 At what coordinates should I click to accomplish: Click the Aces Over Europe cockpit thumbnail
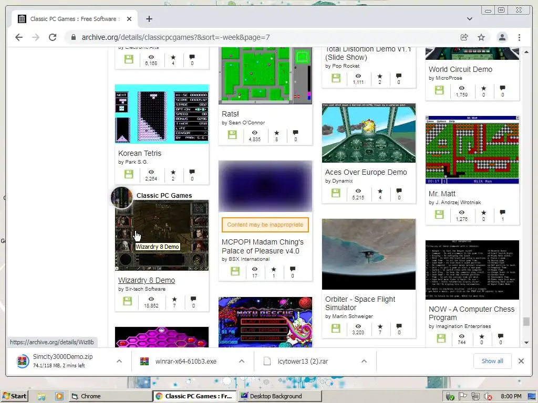click(368, 133)
